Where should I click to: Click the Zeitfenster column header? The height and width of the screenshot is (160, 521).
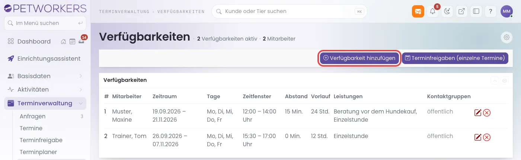tap(257, 96)
